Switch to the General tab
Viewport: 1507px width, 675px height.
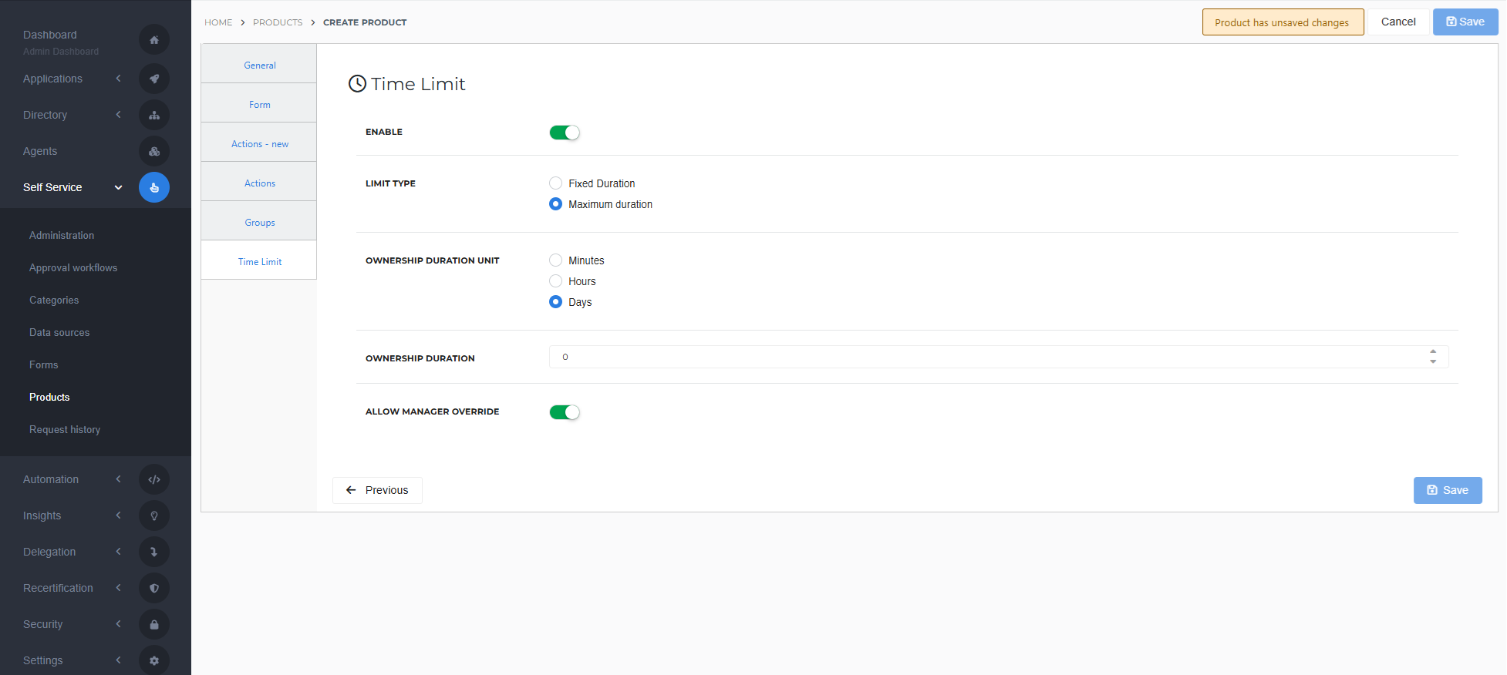coord(260,65)
